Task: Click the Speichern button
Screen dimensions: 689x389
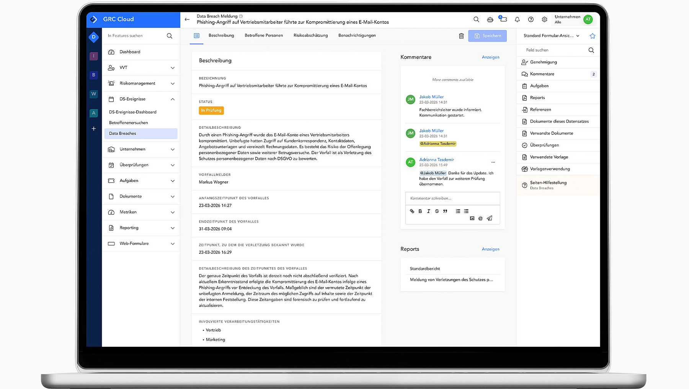Action: 487,36
